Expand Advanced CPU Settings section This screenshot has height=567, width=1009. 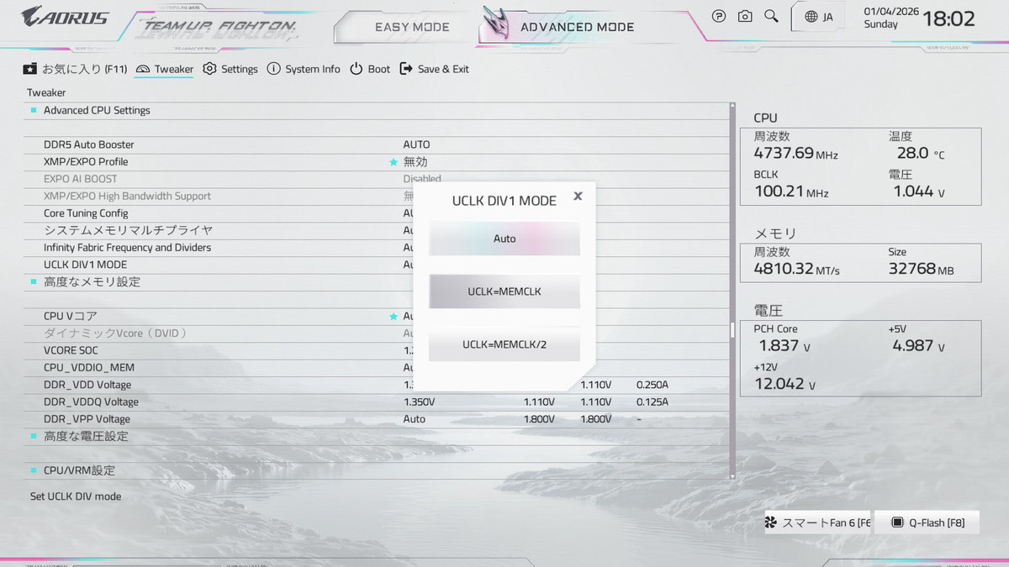(97, 110)
